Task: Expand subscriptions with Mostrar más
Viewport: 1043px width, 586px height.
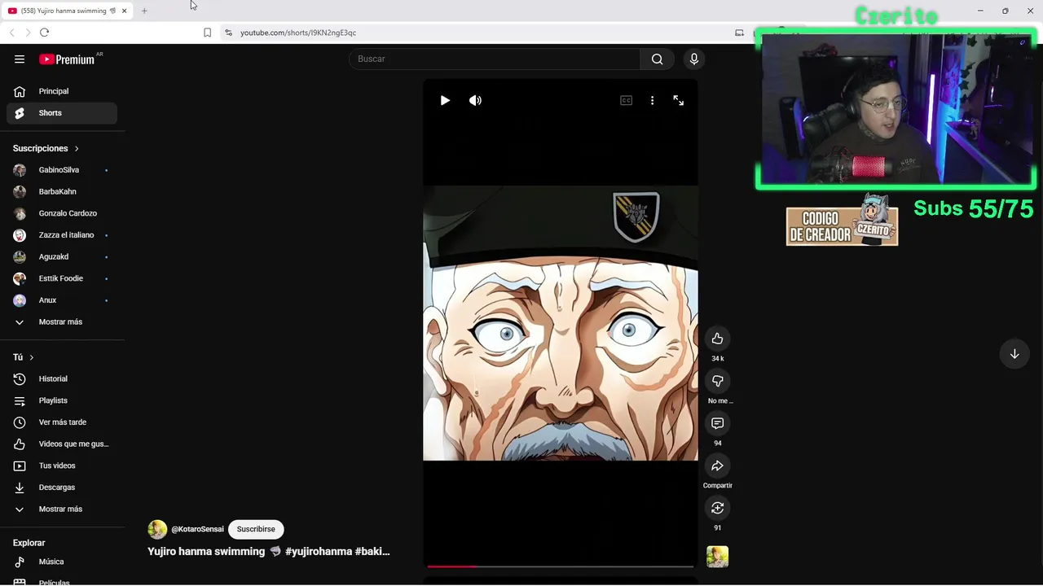Action: pyautogui.click(x=62, y=321)
